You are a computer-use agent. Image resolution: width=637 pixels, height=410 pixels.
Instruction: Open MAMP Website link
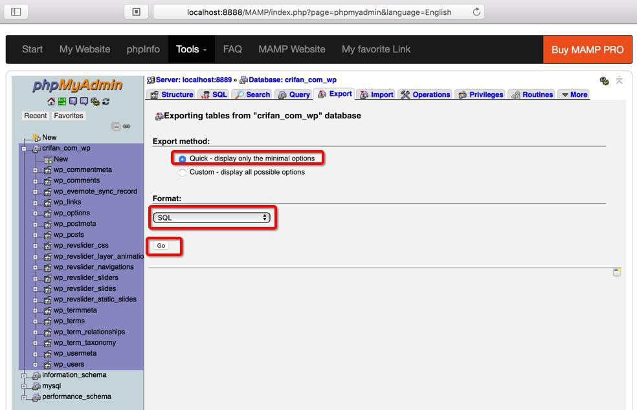292,49
